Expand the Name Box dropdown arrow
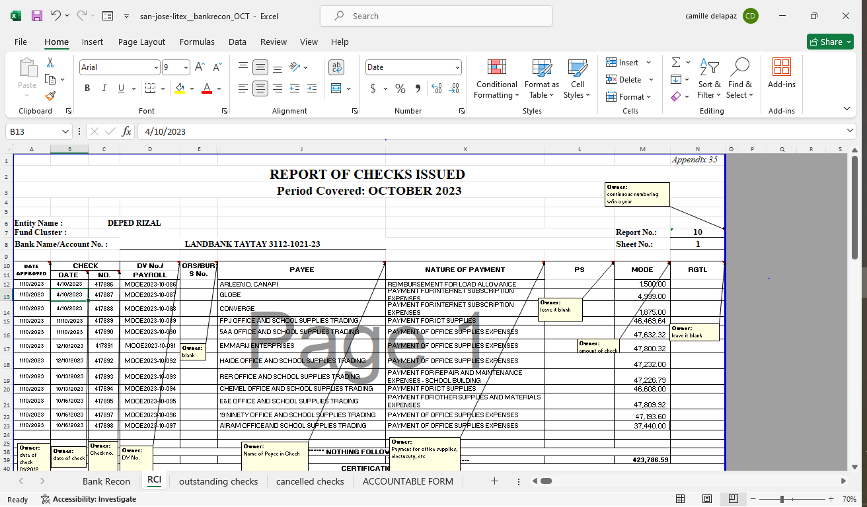Viewport: 867px width, 507px height. point(65,131)
